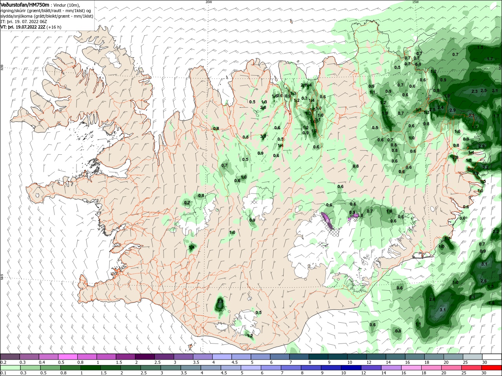Click the light green 0.1 rain legend swatch
502x376 pixels.
point(10,367)
